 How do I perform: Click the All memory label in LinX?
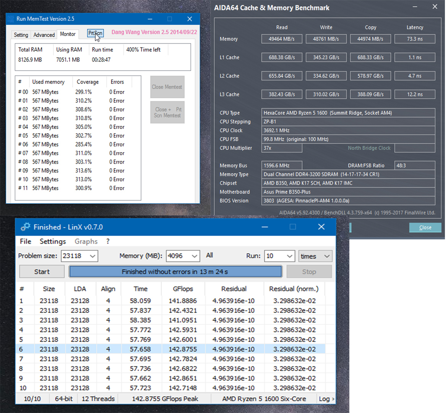(x=209, y=255)
